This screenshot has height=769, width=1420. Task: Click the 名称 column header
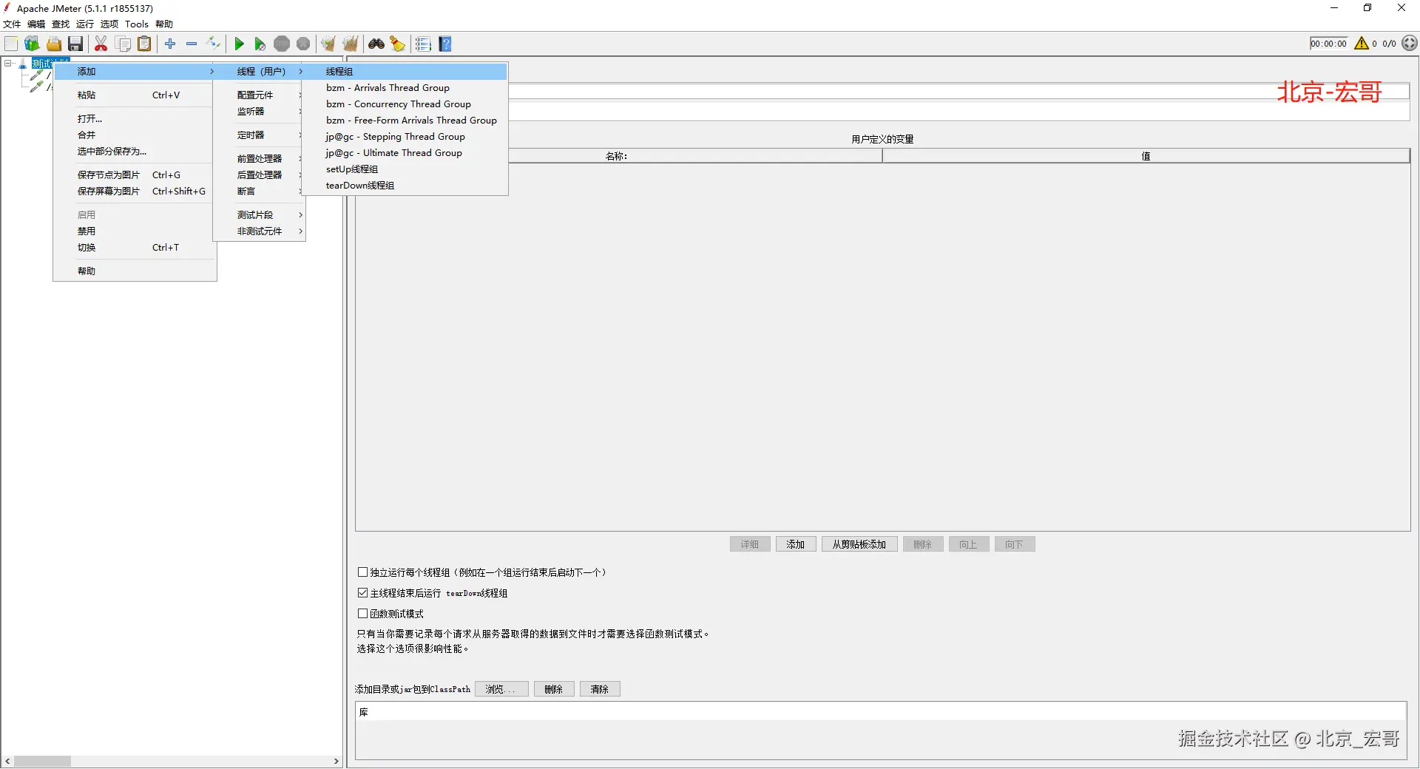pos(618,156)
